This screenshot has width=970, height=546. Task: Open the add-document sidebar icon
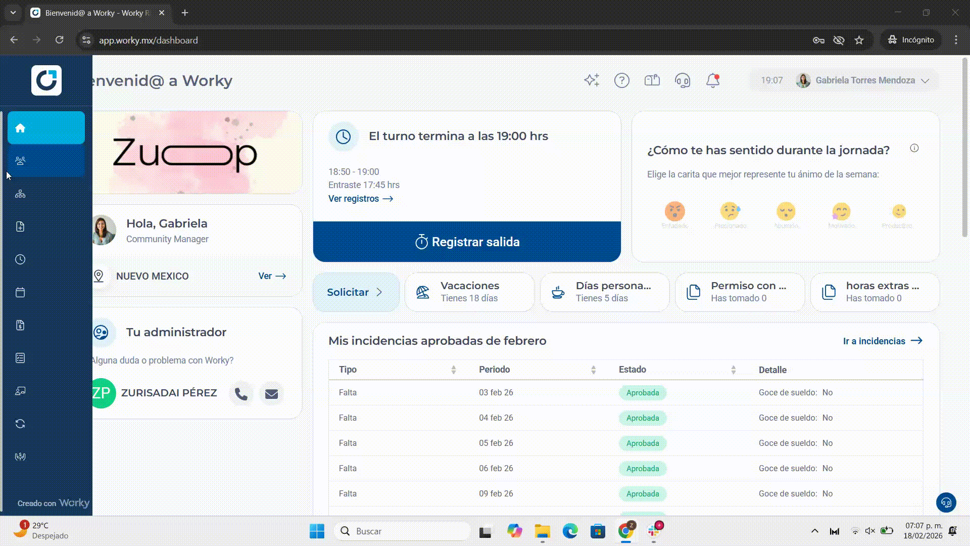pyautogui.click(x=20, y=226)
